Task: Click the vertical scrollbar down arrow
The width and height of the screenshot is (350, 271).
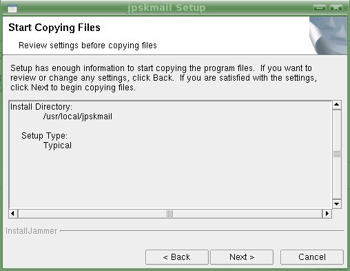Action: point(337,204)
